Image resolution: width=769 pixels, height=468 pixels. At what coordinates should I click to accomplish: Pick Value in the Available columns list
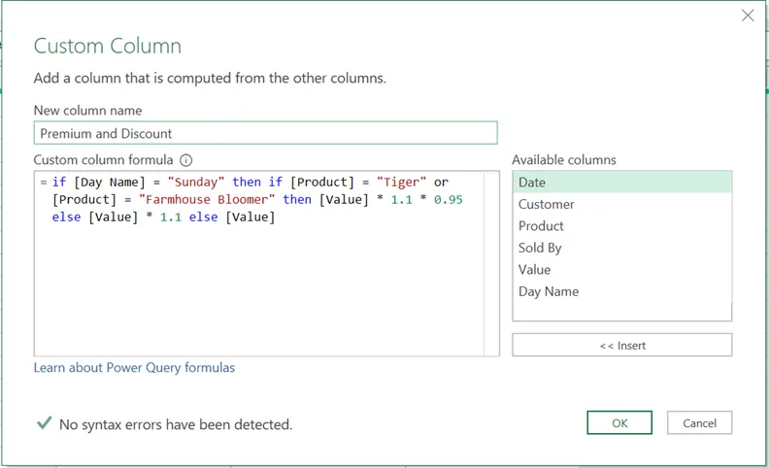click(621, 270)
